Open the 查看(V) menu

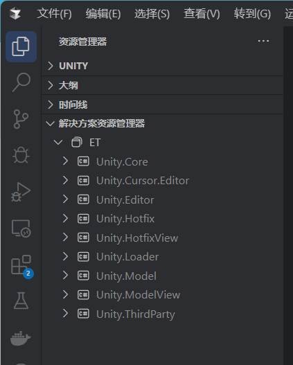202,13
